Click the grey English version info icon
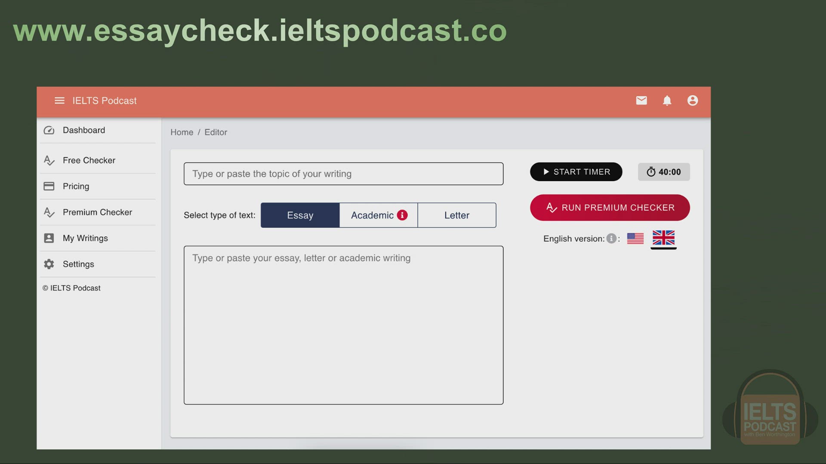Image resolution: width=826 pixels, height=464 pixels. (611, 238)
